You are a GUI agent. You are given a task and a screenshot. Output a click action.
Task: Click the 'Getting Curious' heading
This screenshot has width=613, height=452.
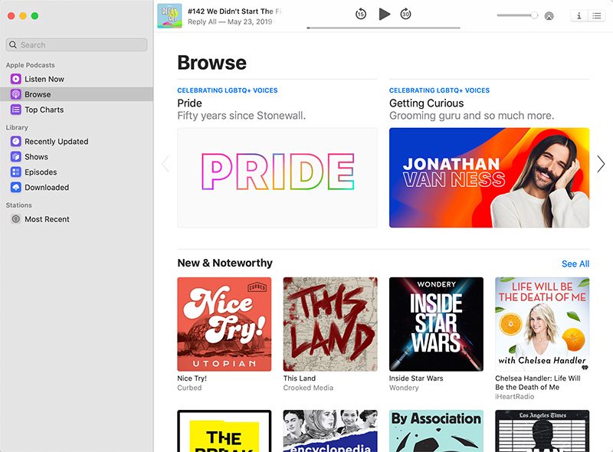(427, 103)
